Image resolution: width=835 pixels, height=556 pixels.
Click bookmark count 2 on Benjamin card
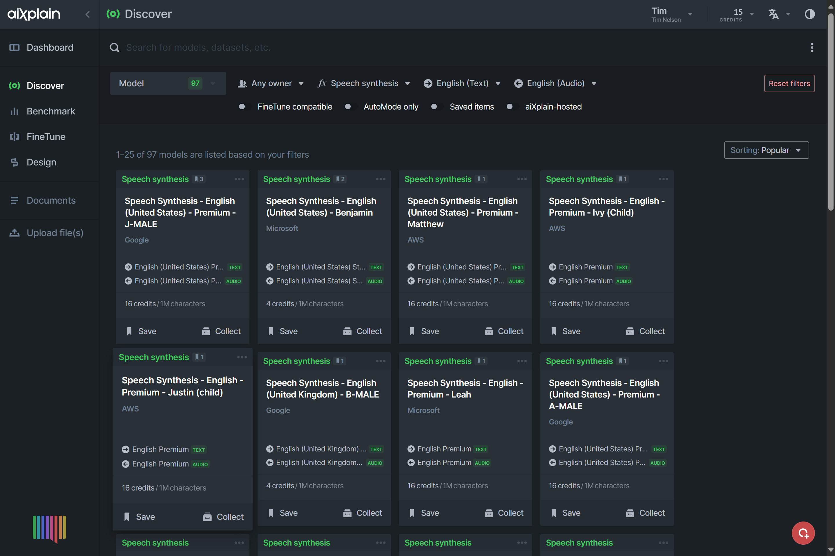click(x=340, y=179)
